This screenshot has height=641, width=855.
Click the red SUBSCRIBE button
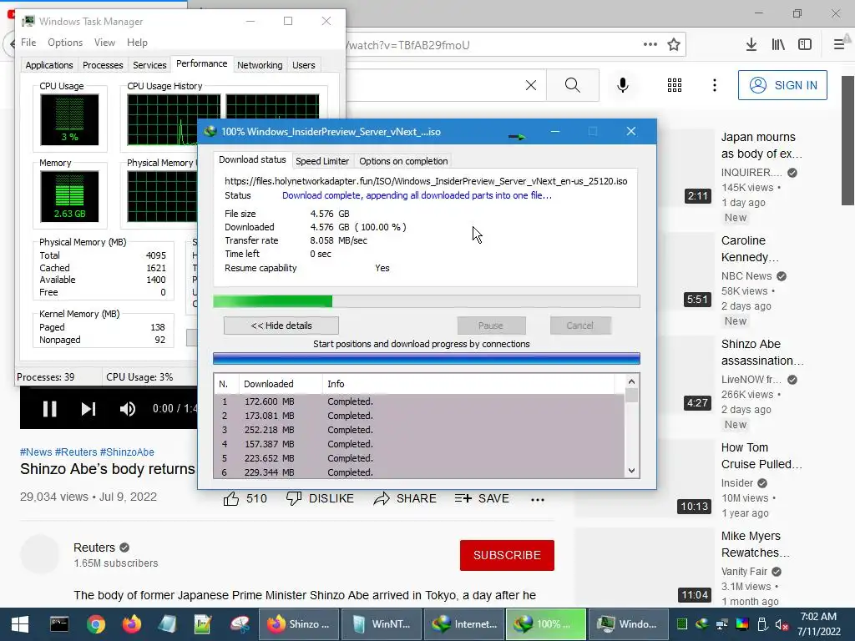(x=507, y=555)
